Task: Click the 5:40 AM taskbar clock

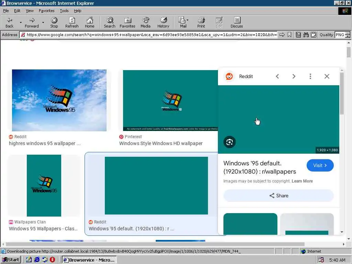Action: click(338, 260)
